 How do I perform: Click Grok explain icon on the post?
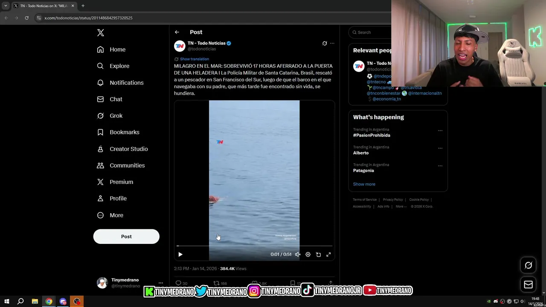click(325, 43)
